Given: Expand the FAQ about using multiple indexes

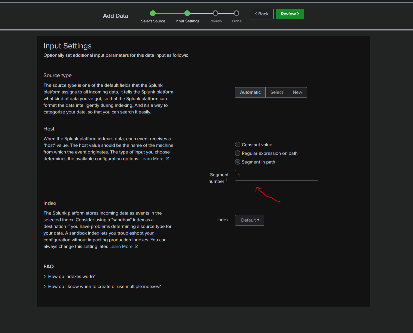Looking at the screenshot, I should [104, 286].
